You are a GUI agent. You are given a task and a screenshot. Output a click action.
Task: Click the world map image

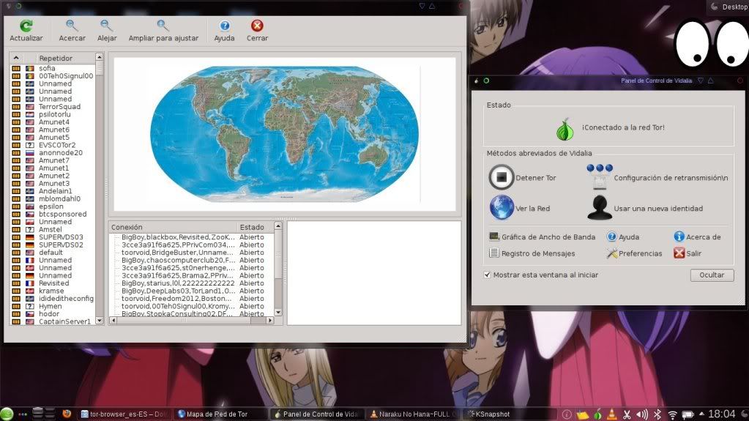pyautogui.click(x=284, y=134)
